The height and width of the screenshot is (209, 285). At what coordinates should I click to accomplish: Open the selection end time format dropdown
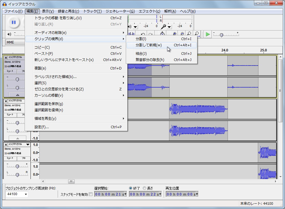point(160,194)
